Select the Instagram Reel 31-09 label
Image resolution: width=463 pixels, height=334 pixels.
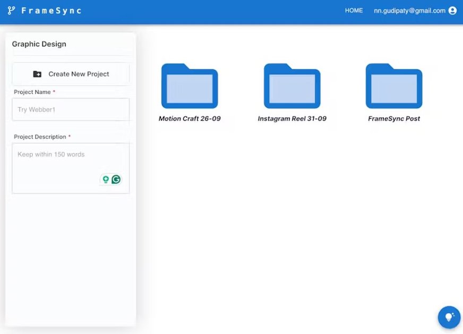point(291,118)
